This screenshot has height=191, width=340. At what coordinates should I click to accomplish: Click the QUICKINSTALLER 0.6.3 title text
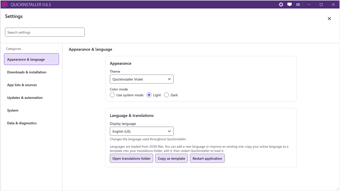pyautogui.click(x=31, y=5)
